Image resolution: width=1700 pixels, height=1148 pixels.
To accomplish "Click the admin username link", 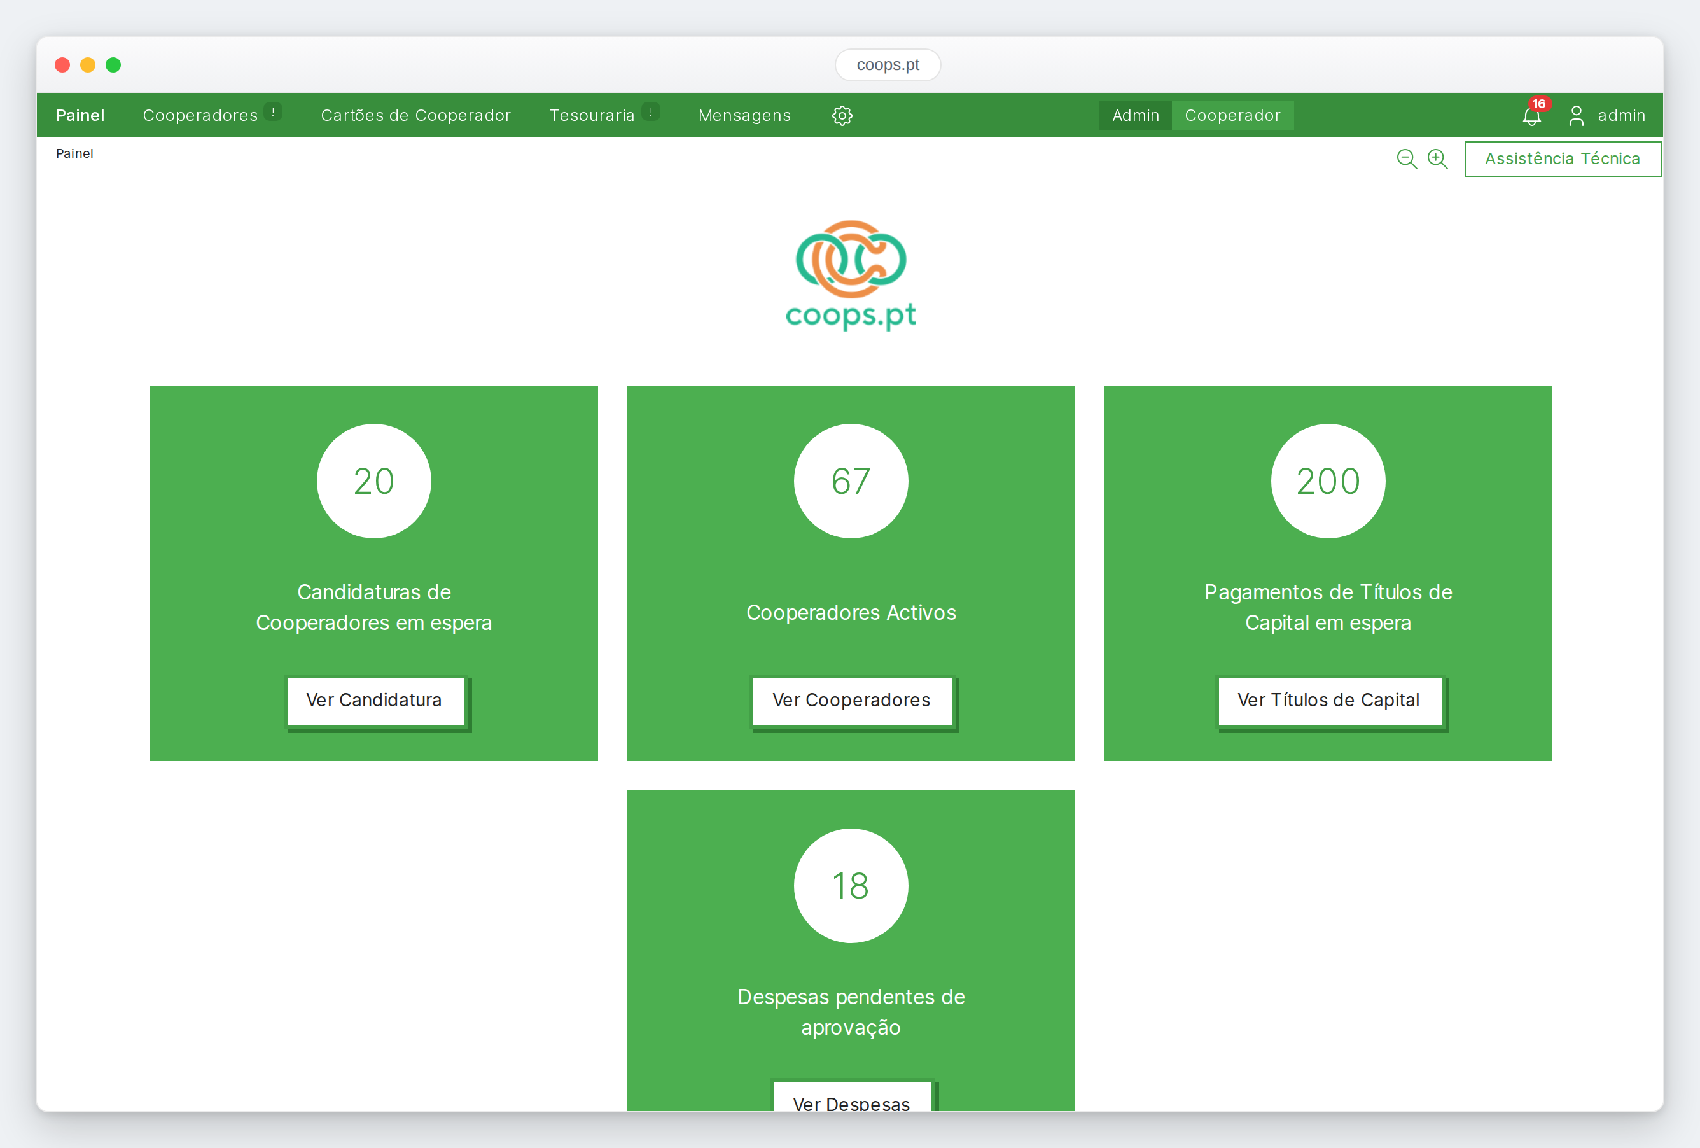I will [x=1621, y=116].
